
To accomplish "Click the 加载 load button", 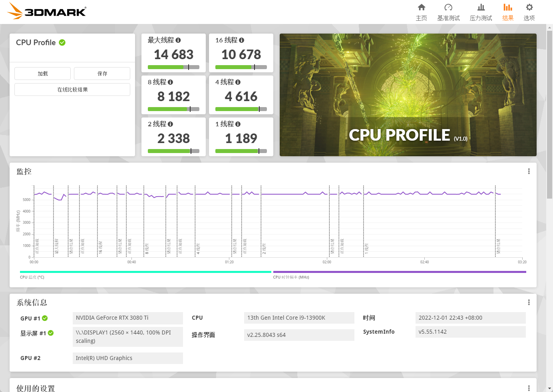I will (x=42, y=74).
